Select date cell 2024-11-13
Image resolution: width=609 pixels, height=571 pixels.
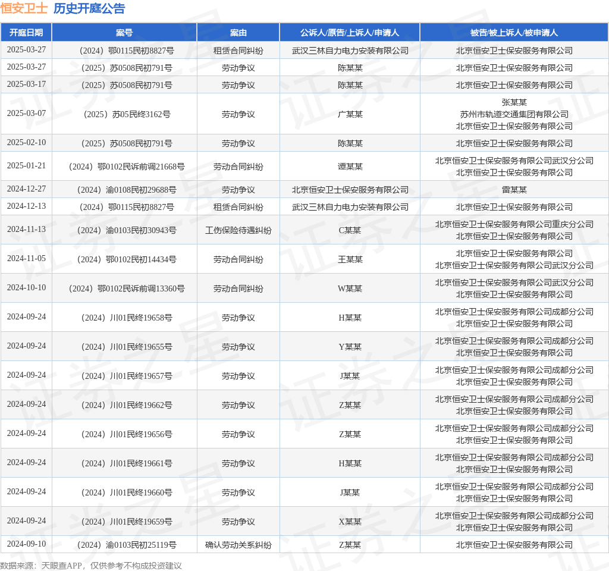point(26,230)
